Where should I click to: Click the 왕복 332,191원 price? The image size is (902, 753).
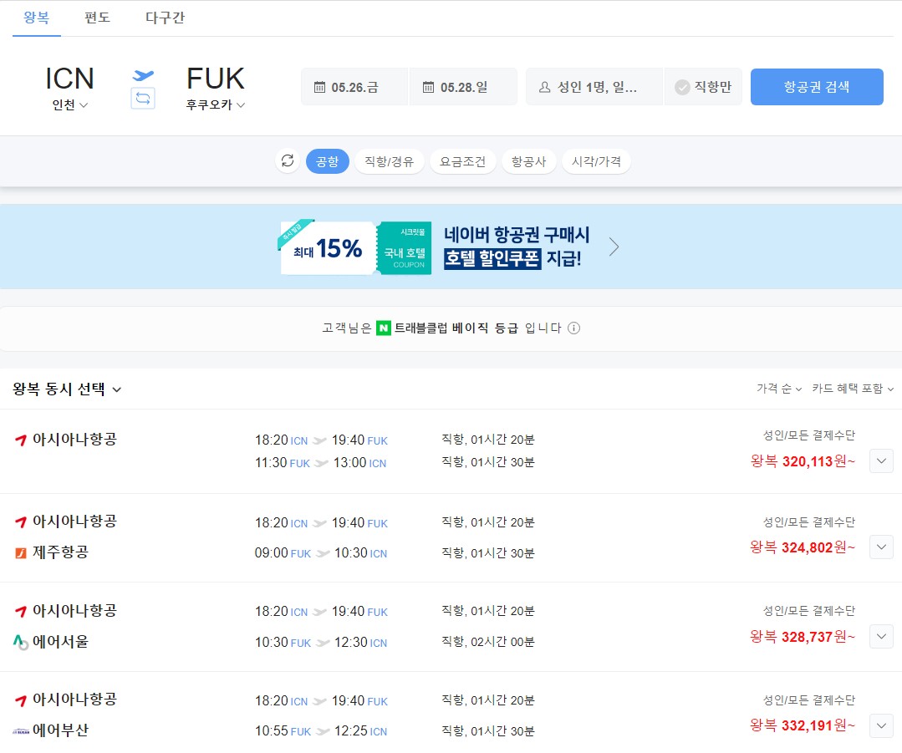[x=803, y=725]
